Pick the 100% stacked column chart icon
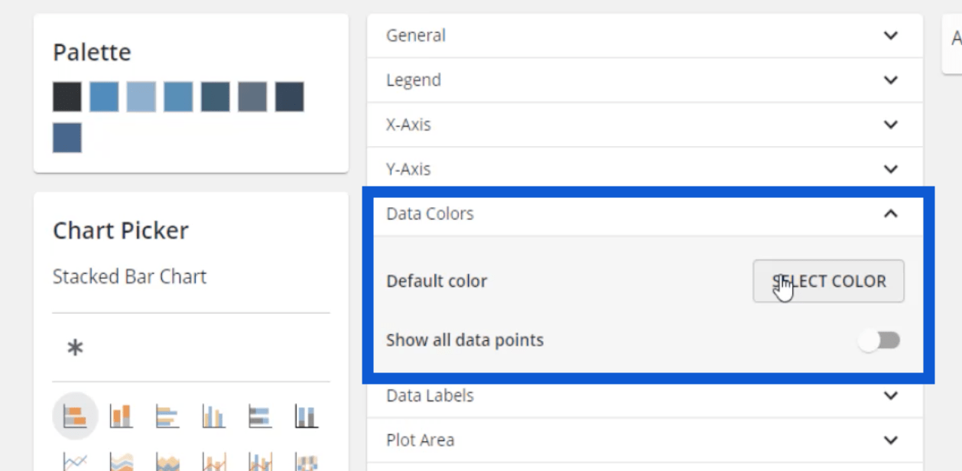This screenshot has width=962, height=471. coord(306,417)
